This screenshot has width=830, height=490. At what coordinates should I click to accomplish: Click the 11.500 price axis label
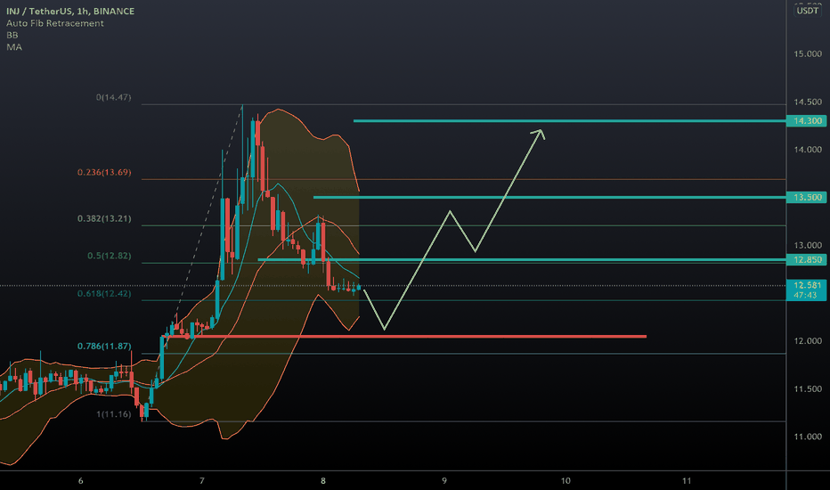[808, 388]
